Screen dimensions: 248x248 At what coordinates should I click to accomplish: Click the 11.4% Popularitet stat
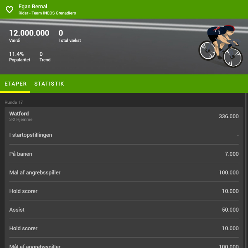19,57
